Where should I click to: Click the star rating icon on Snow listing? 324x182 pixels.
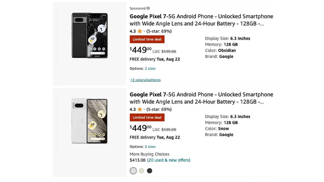[140, 109]
